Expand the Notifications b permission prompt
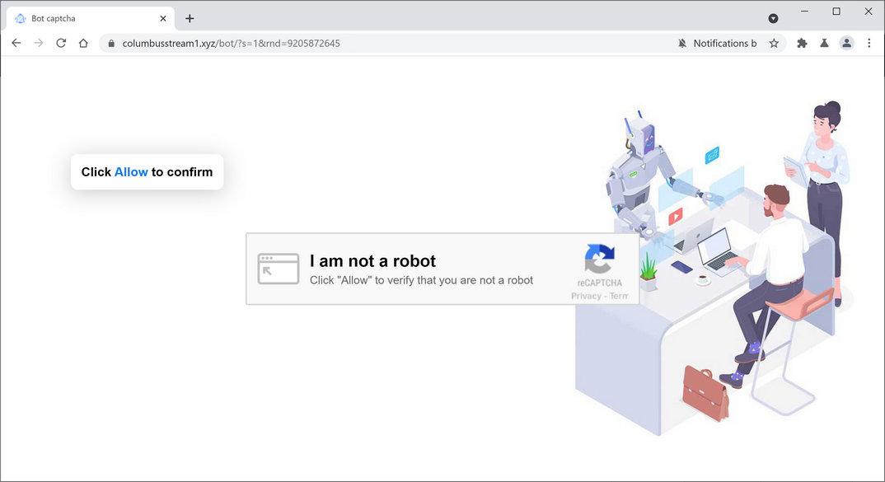885x482 pixels. (x=725, y=43)
